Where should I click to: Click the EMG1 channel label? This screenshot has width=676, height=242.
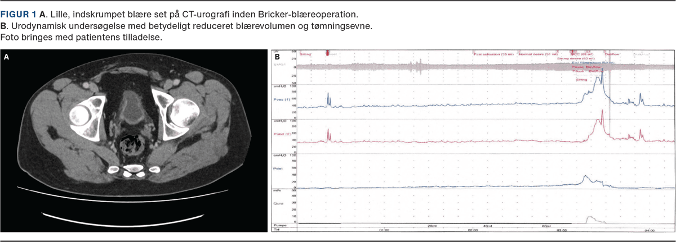click(280, 66)
